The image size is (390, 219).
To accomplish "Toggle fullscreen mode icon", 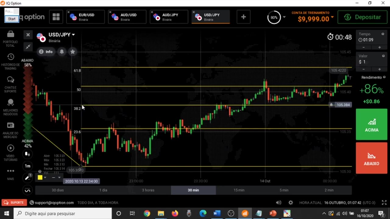I will point(384,203).
